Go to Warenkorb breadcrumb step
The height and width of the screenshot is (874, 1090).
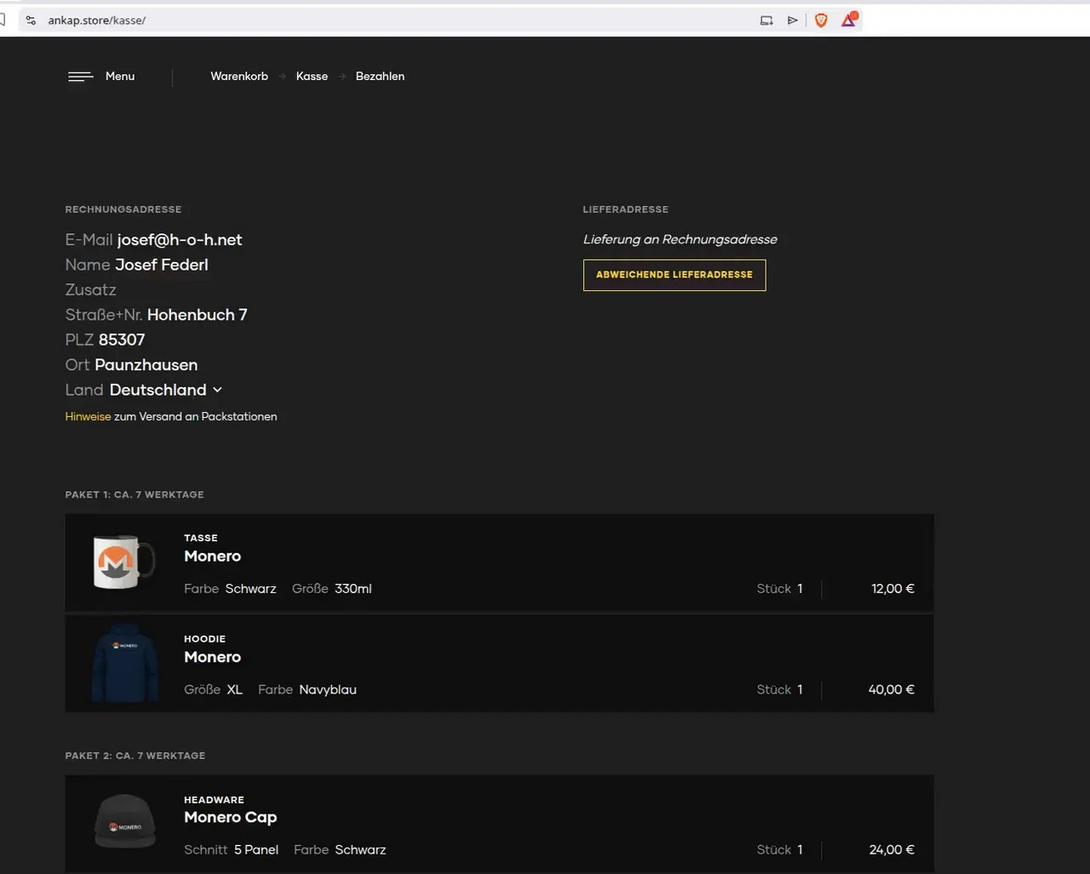pos(239,77)
